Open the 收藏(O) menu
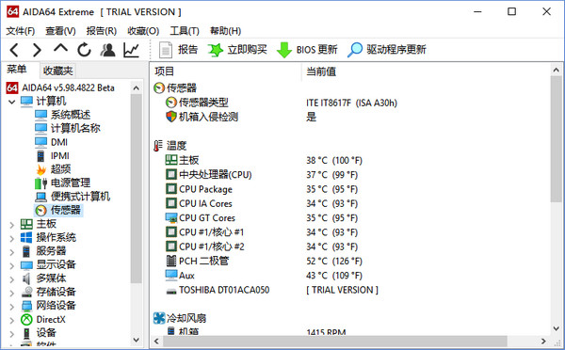 pos(143,31)
